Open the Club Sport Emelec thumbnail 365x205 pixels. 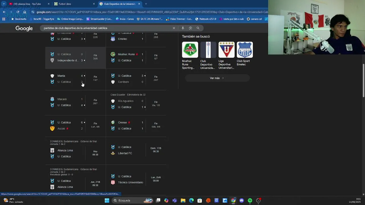245,50
